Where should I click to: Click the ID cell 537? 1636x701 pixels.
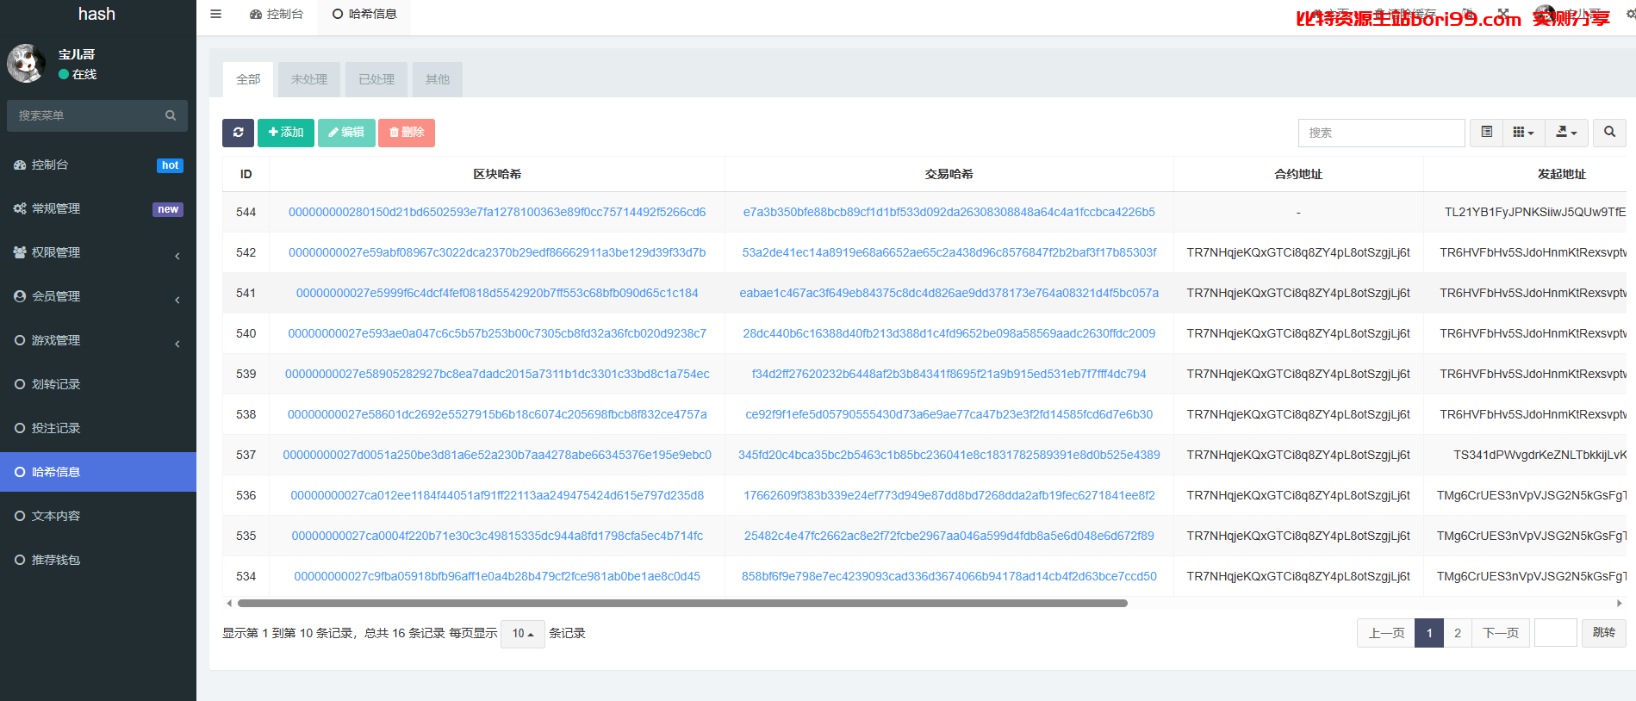click(x=246, y=455)
